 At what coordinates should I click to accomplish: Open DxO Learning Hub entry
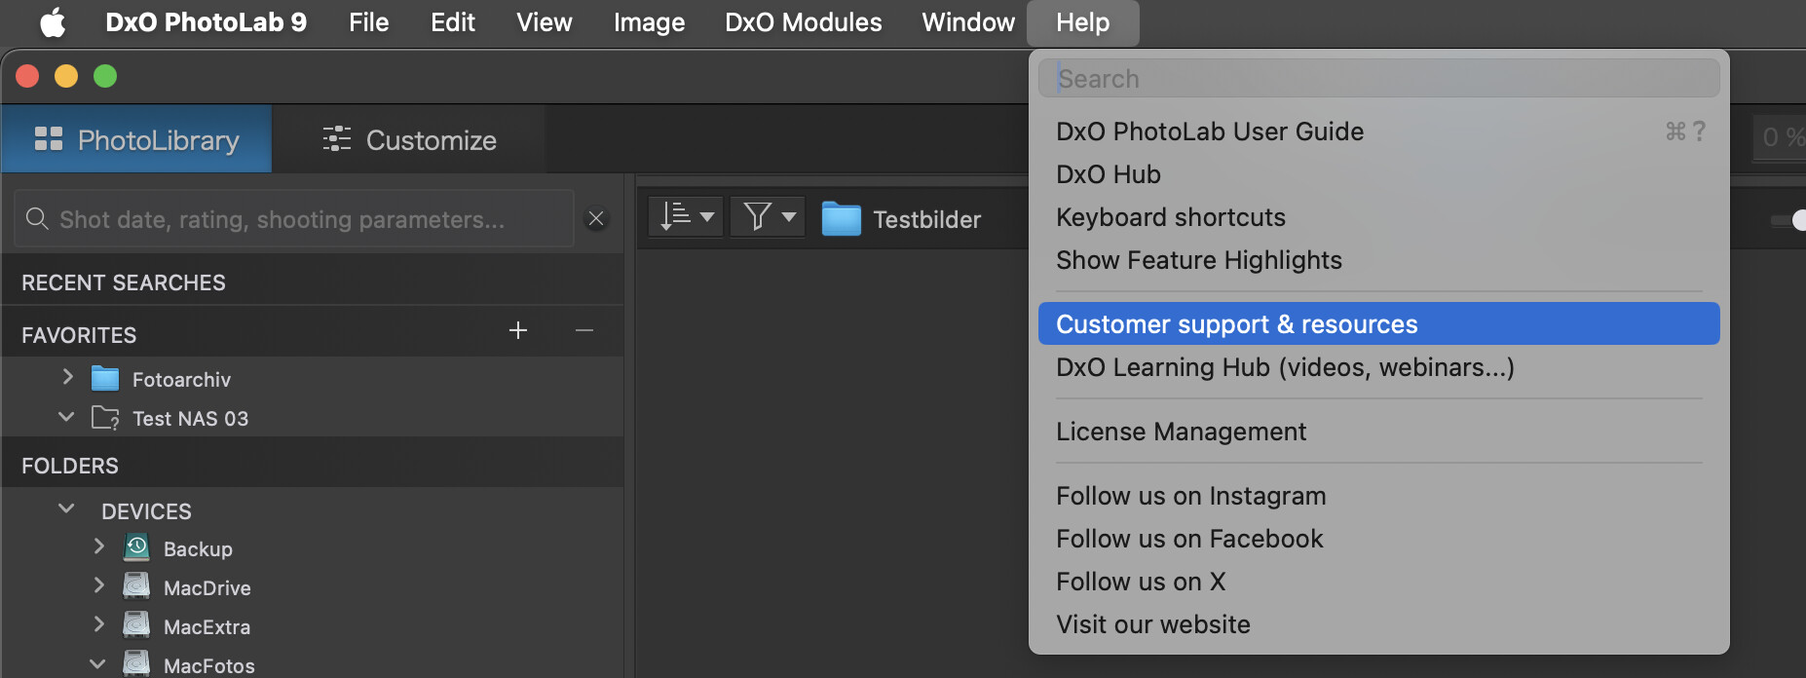click(x=1378, y=367)
